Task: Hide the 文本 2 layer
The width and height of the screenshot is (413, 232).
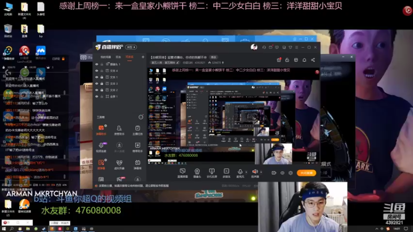Action: tap(97, 90)
